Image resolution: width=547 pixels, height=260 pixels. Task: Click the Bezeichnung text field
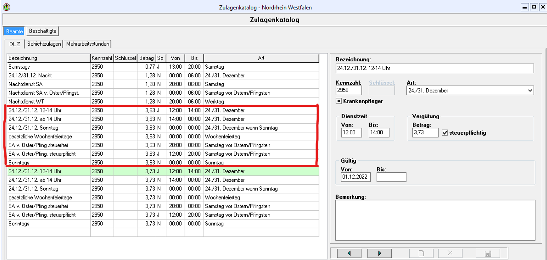click(435, 68)
